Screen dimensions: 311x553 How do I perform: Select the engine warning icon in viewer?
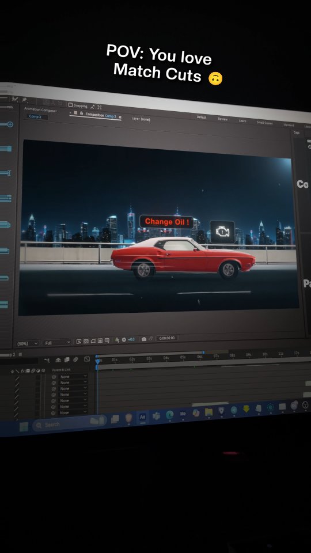tap(222, 232)
